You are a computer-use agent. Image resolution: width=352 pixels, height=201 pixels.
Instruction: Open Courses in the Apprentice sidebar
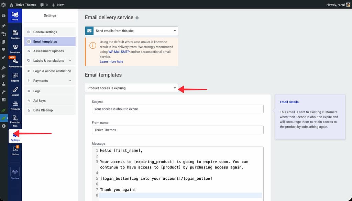(15, 34)
